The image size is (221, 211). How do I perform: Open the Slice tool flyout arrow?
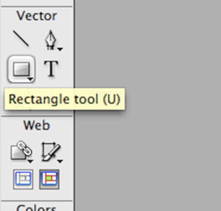(60, 161)
